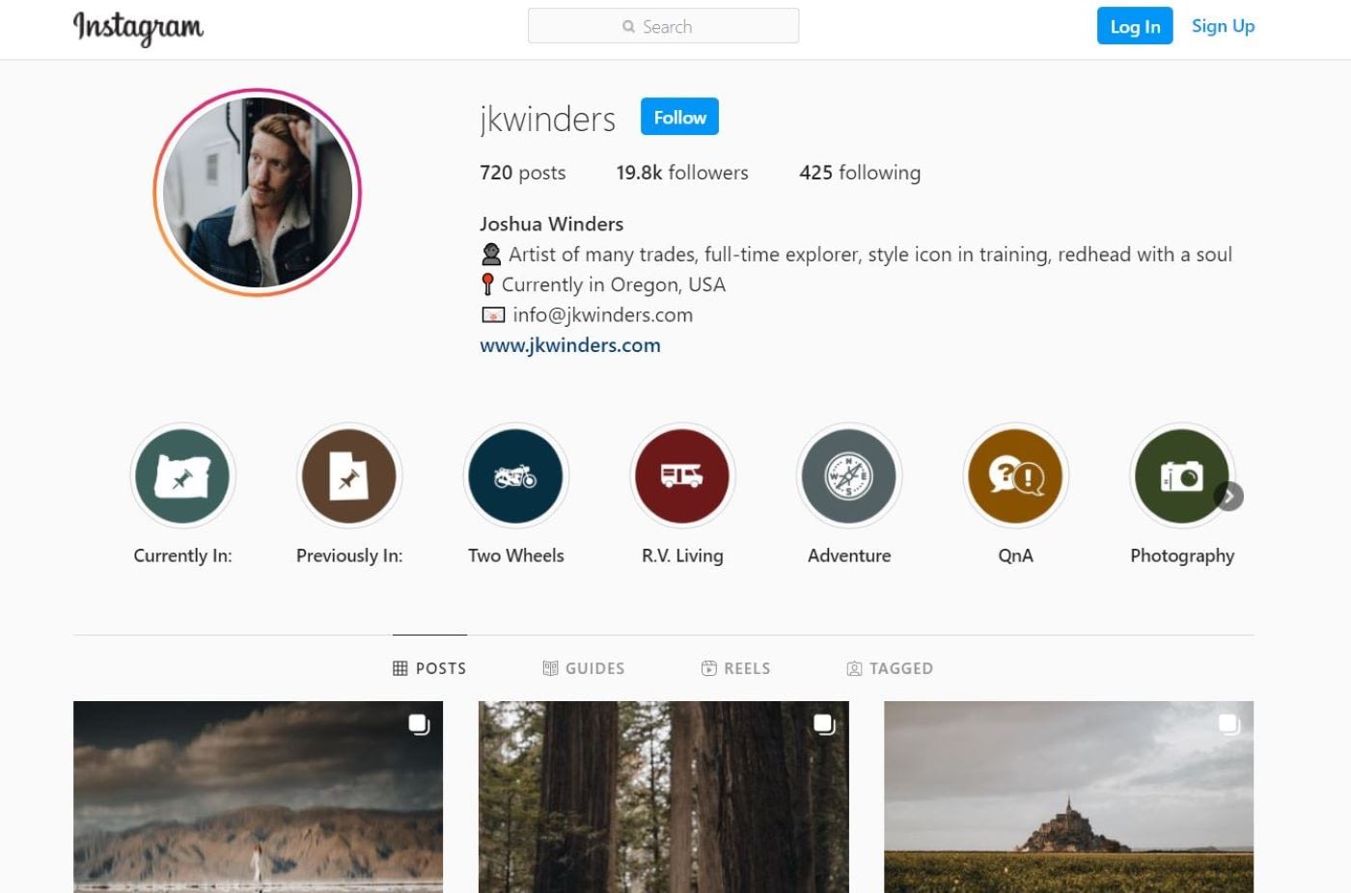Image resolution: width=1351 pixels, height=893 pixels.
Task: Click the Search input field
Action: click(x=663, y=26)
